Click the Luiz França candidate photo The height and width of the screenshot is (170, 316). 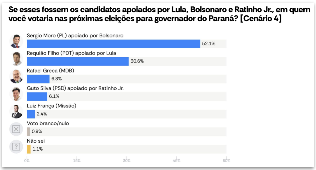16,112
